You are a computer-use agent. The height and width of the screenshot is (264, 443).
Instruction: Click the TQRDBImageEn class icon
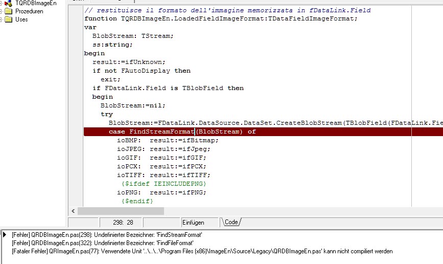9,3
